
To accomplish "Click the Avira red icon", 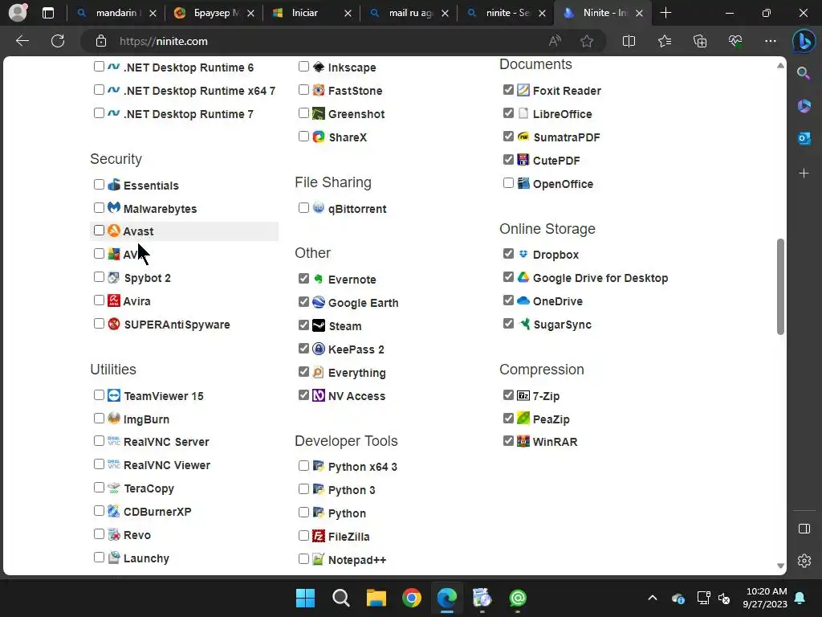I will pos(114,300).
